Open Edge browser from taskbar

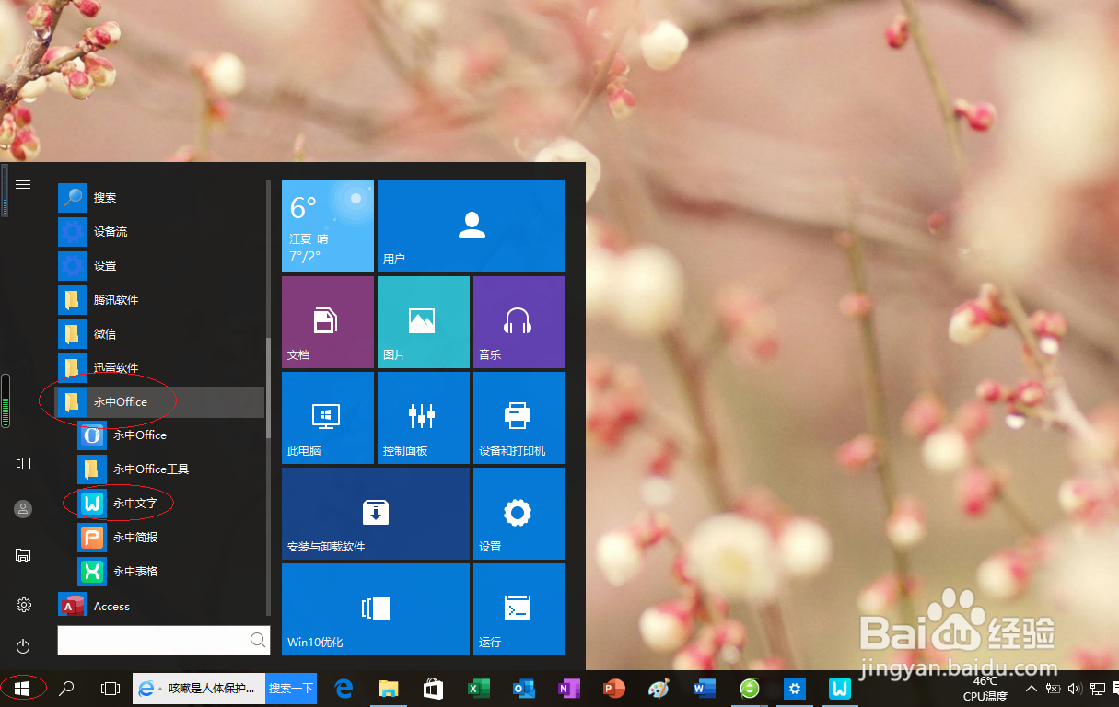tap(344, 689)
